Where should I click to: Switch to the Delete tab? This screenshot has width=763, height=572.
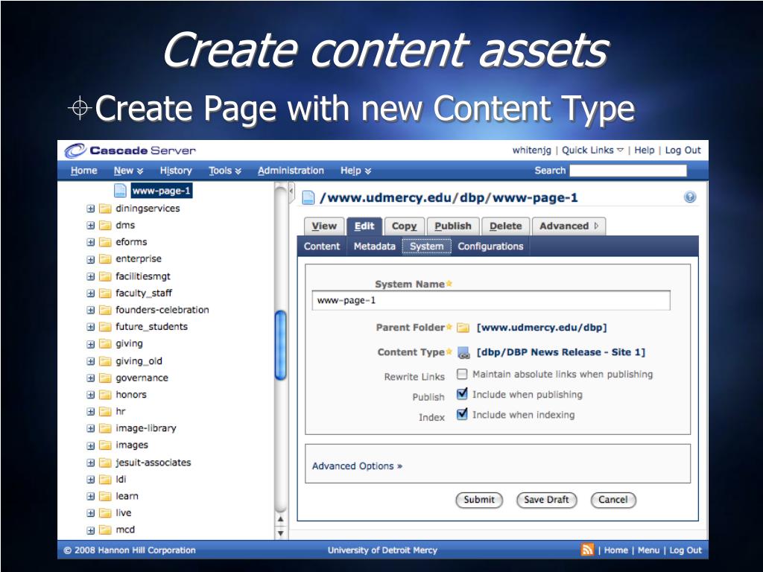506,226
